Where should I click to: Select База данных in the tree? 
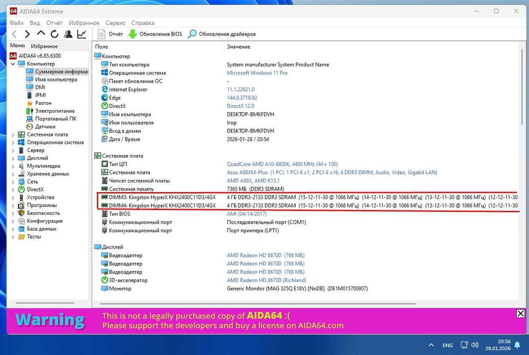[x=38, y=229]
